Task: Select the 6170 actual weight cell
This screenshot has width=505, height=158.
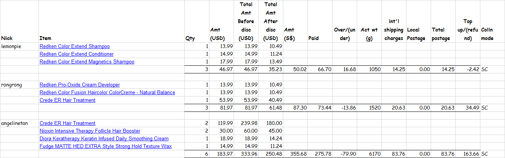Action: pos(370,154)
